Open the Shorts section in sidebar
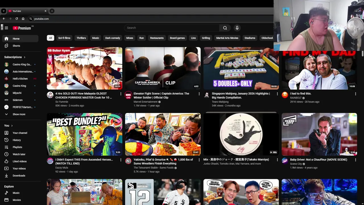This screenshot has width=364, height=205. point(20,46)
